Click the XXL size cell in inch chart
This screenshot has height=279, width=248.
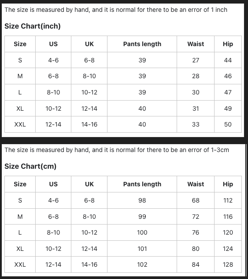pyautogui.click(x=20, y=124)
